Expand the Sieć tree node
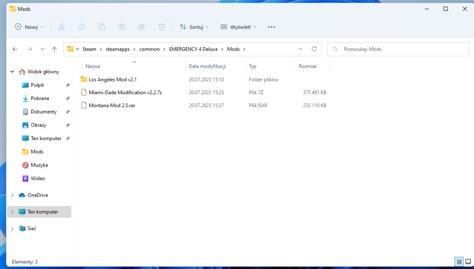The width and height of the screenshot is (474, 269). click(12, 229)
